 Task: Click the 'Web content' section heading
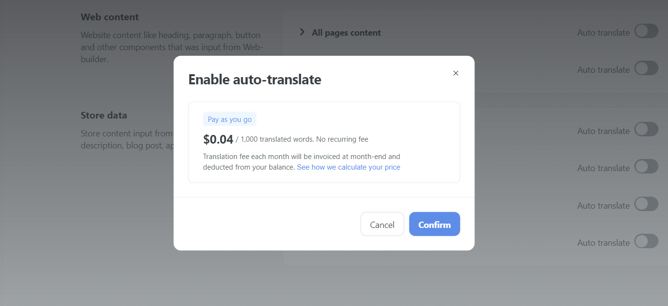110,17
